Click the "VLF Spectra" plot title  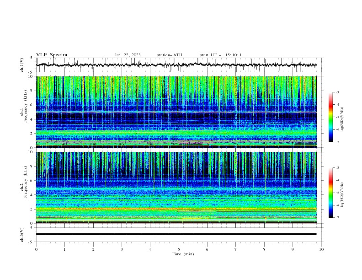[x=52, y=55]
